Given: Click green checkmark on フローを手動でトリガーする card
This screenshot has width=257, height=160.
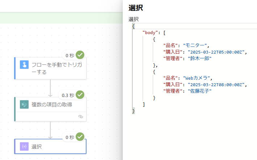Looking at the screenshot, I should coord(80,55).
